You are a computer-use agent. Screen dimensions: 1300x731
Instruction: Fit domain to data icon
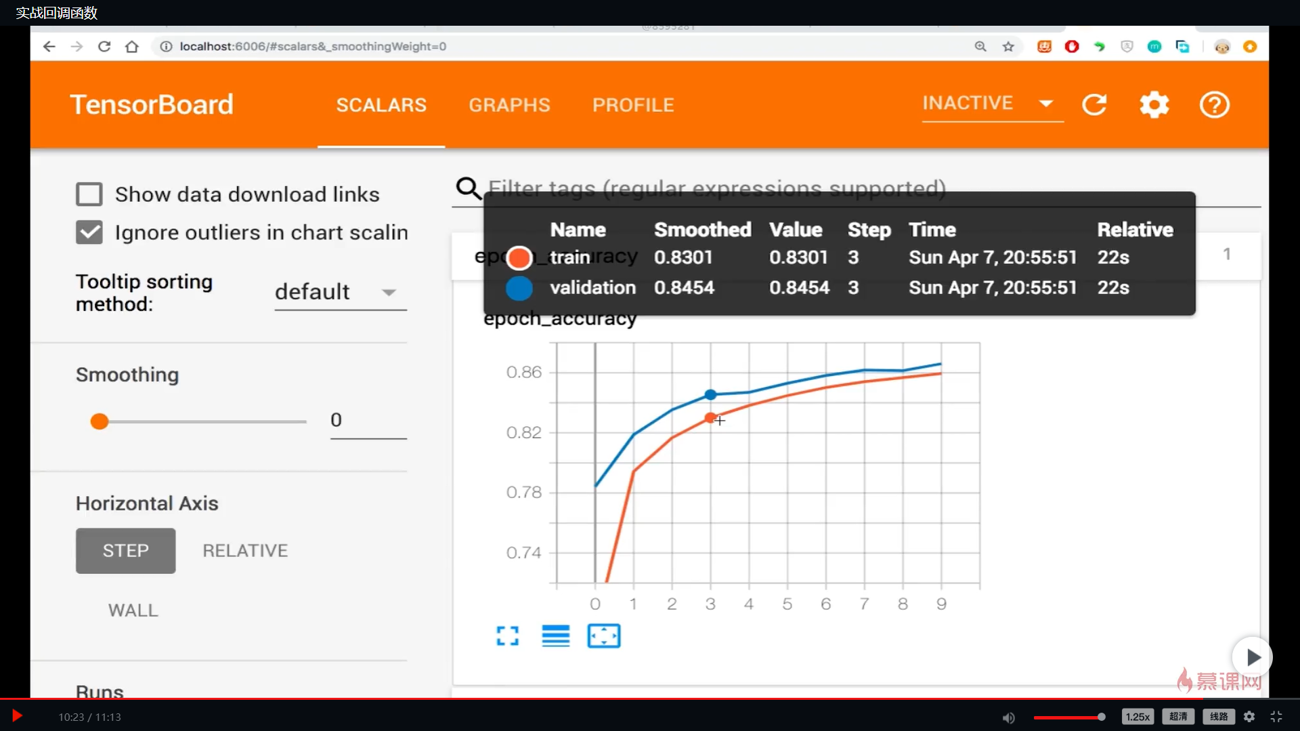[x=604, y=635]
